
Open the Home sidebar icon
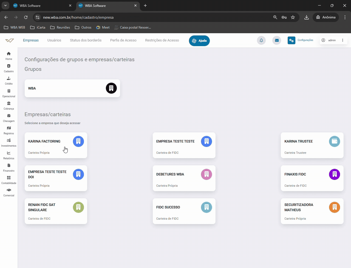pyautogui.click(x=9, y=56)
